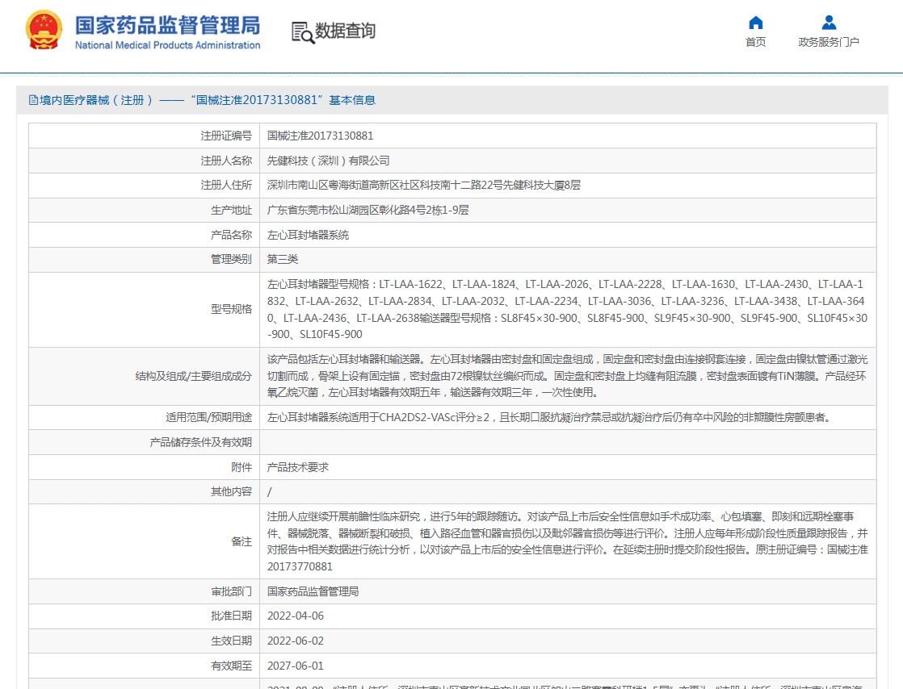Click the 有效期至 label

232,666
